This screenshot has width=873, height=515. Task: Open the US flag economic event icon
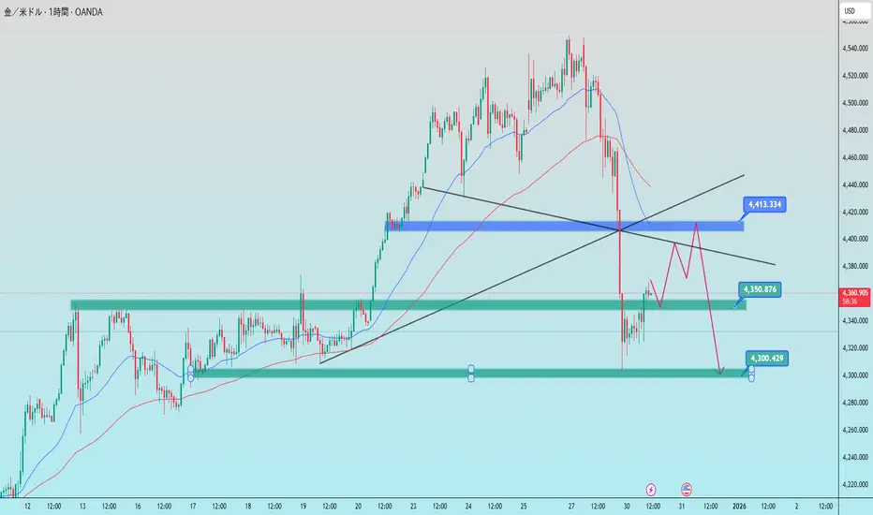coord(687,490)
